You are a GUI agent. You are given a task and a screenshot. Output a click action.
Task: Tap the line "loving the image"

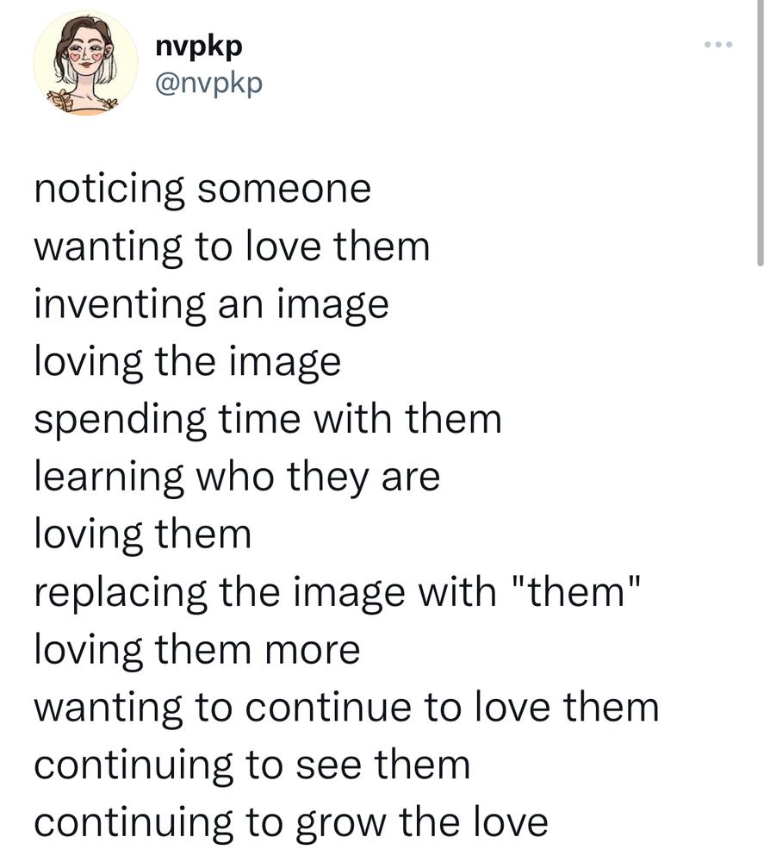(187, 362)
